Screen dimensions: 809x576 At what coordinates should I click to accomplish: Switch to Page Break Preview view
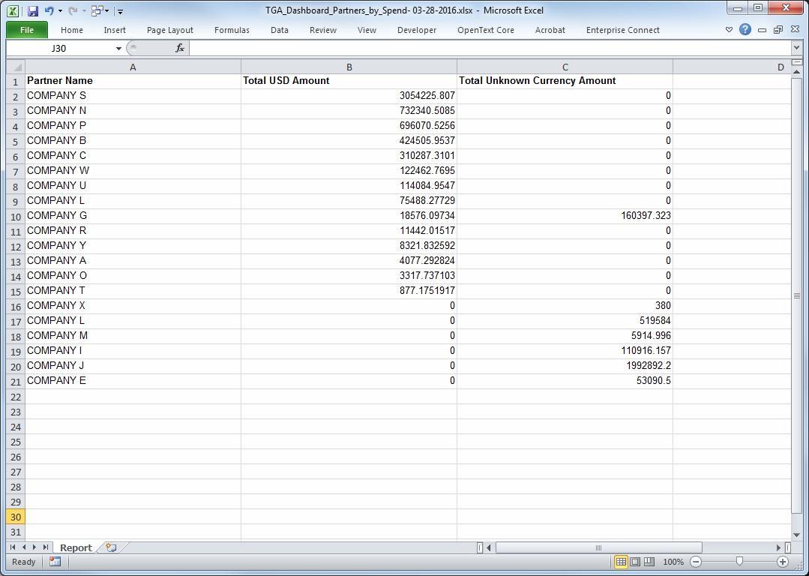(649, 562)
